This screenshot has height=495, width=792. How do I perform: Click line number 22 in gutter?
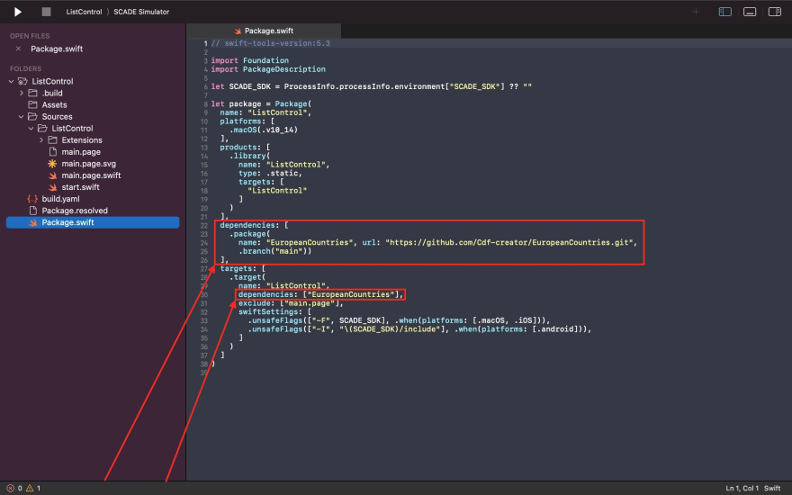pos(204,225)
